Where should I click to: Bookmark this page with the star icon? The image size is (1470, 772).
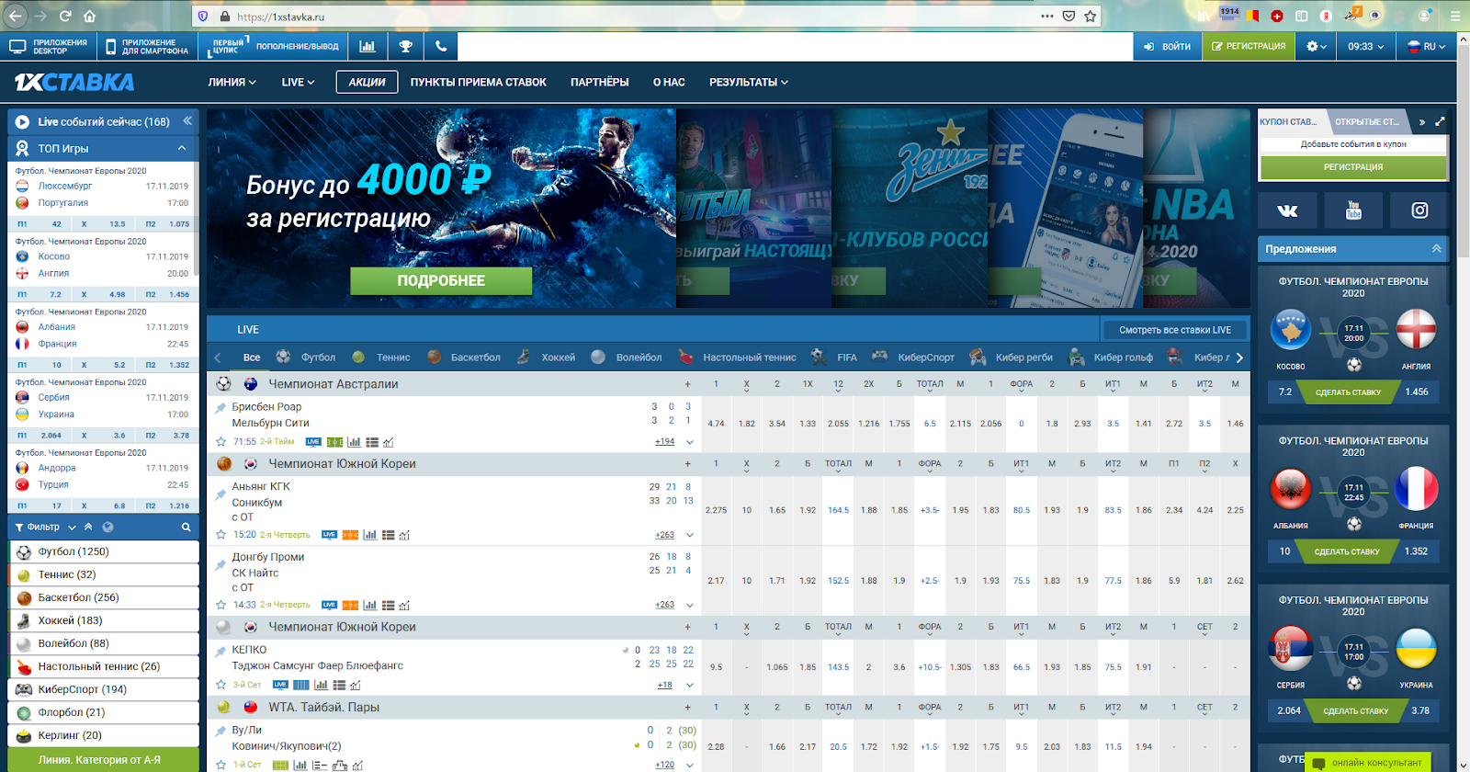[x=1090, y=16]
